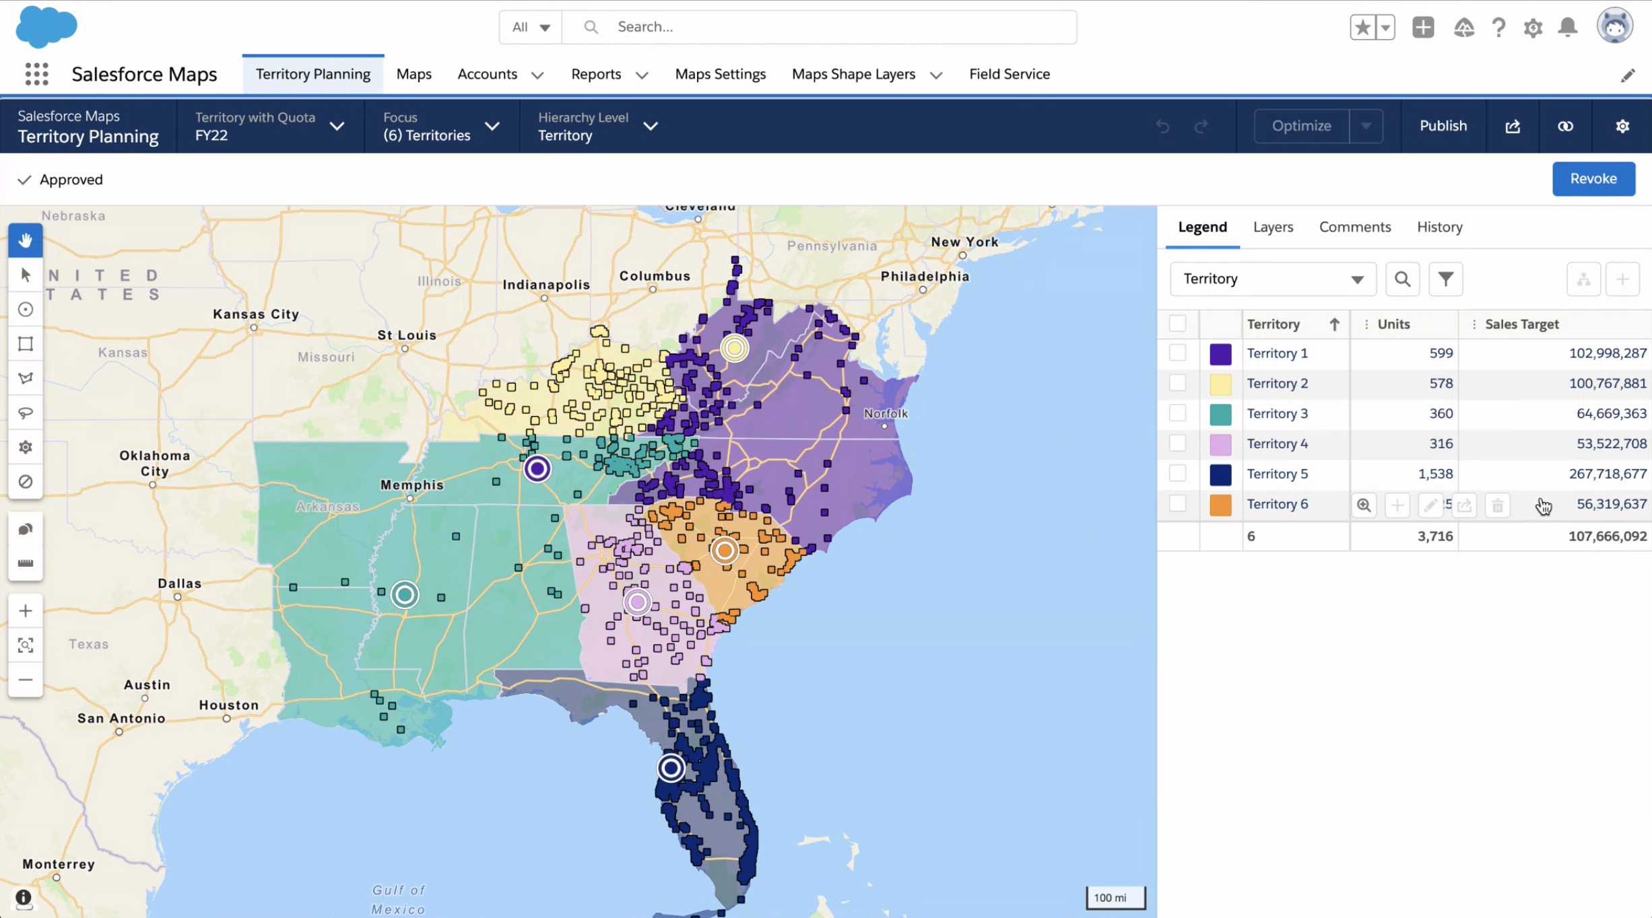This screenshot has width=1652, height=918.
Task: Search the territory legend
Action: pyautogui.click(x=1403, y=279)
